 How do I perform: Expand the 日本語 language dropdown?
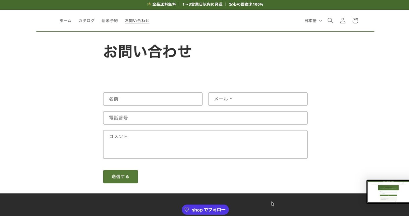point(313,20)
